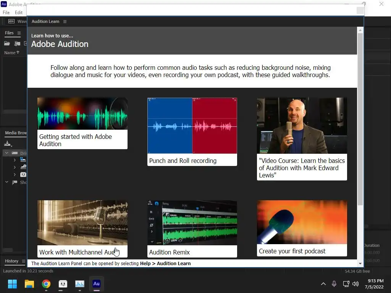Sort files by Name column header
The width and height of the screenshot is (391, 293).
12,53
